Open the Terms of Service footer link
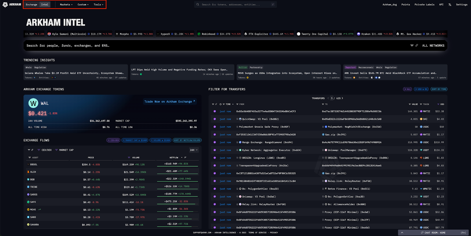 pos(257,233)
